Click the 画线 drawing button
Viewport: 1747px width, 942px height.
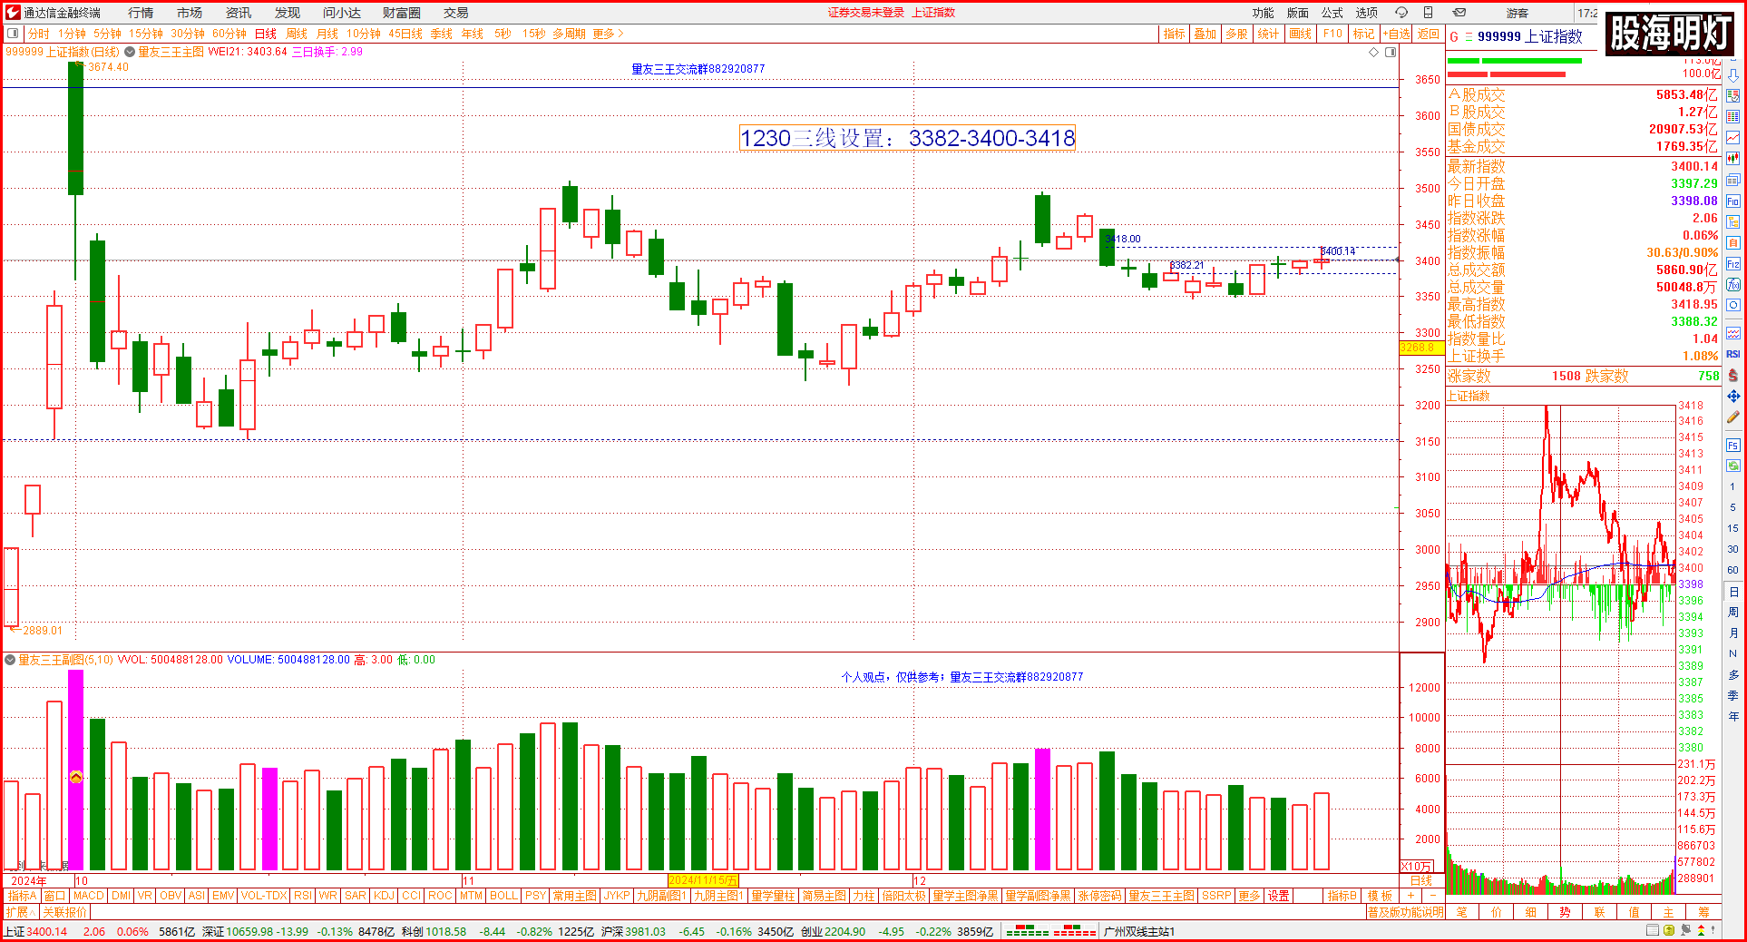point(1300,34)
